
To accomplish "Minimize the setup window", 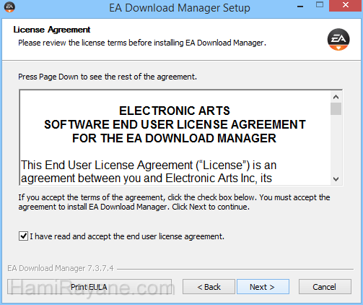I will coord(300,7).
